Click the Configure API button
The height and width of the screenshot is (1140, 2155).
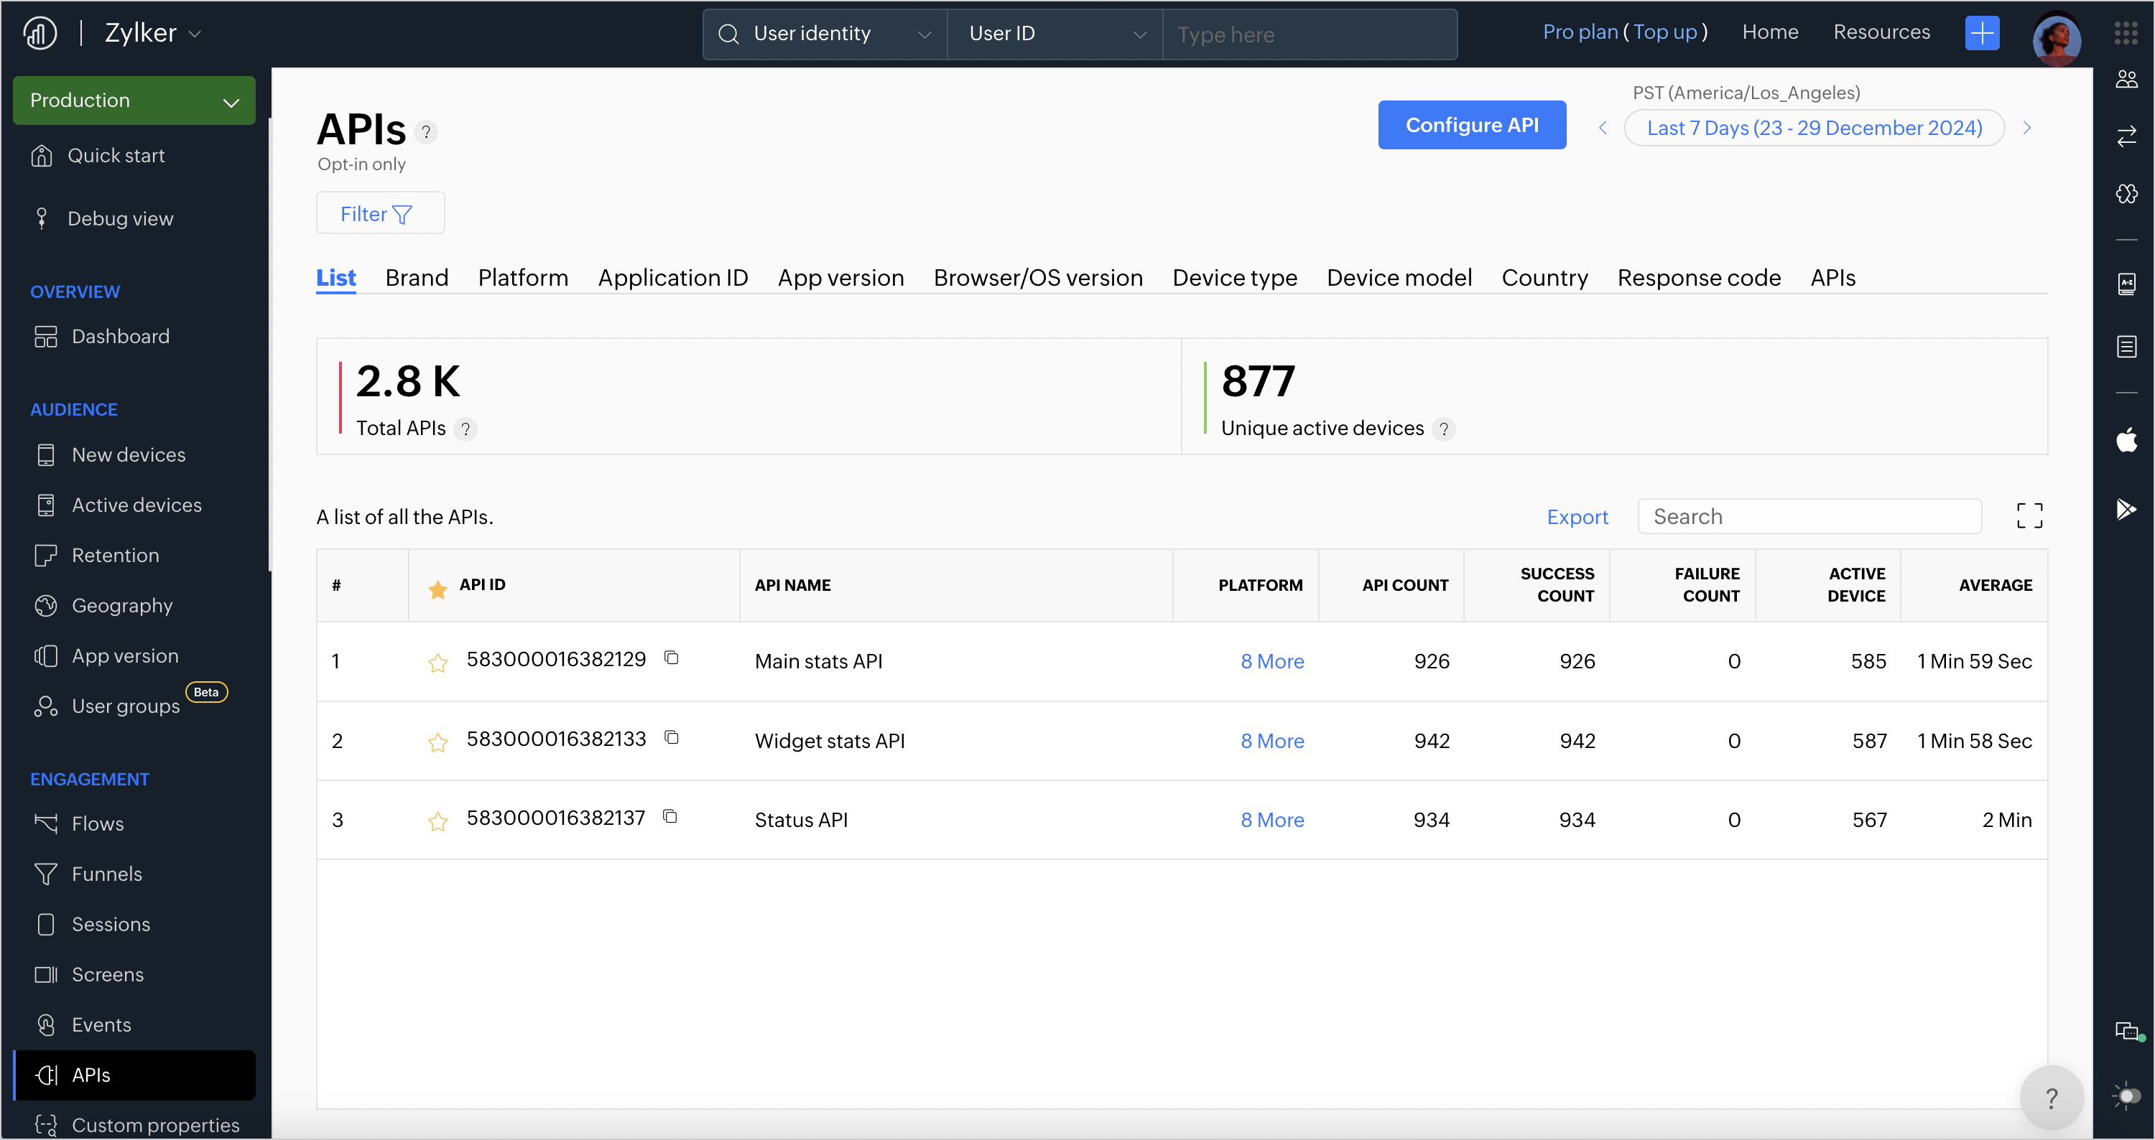(x=1472, y=126)
